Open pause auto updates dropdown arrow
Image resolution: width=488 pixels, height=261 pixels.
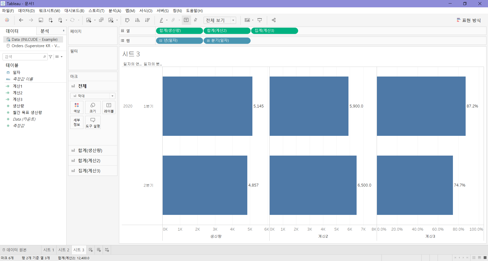pyautogui.click(x=66, y=20)
